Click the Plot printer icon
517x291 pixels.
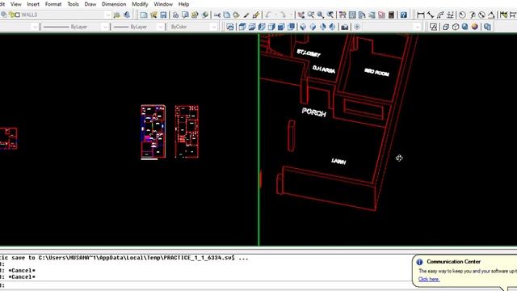tap(176, 15)
